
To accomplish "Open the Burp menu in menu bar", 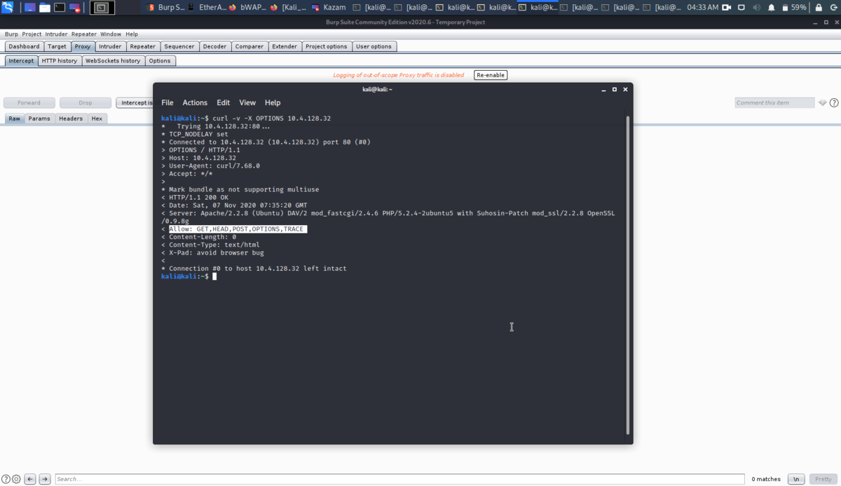I will pyautogui.click(x=11, y=34).
